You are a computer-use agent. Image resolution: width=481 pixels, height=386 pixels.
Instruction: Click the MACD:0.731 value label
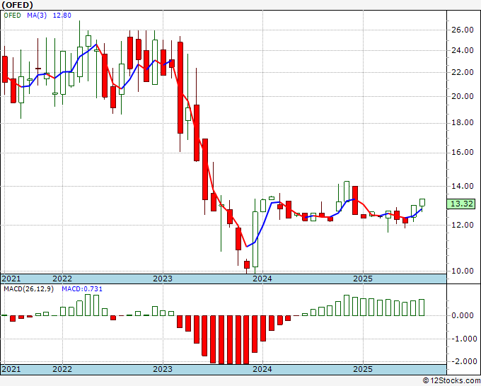tap(82, 289)
